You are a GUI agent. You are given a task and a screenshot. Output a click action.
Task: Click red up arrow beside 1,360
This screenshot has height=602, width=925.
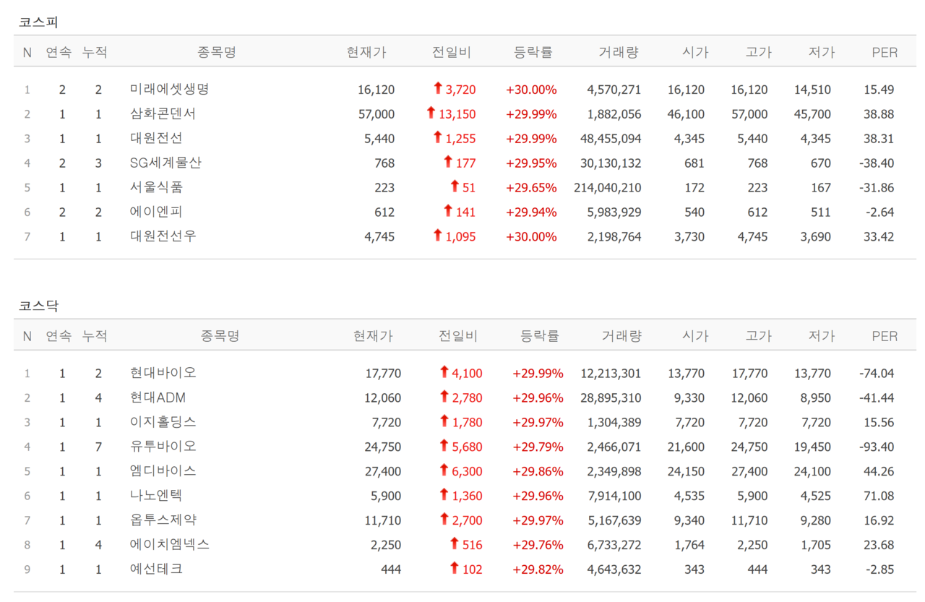[x=444, y=495]
